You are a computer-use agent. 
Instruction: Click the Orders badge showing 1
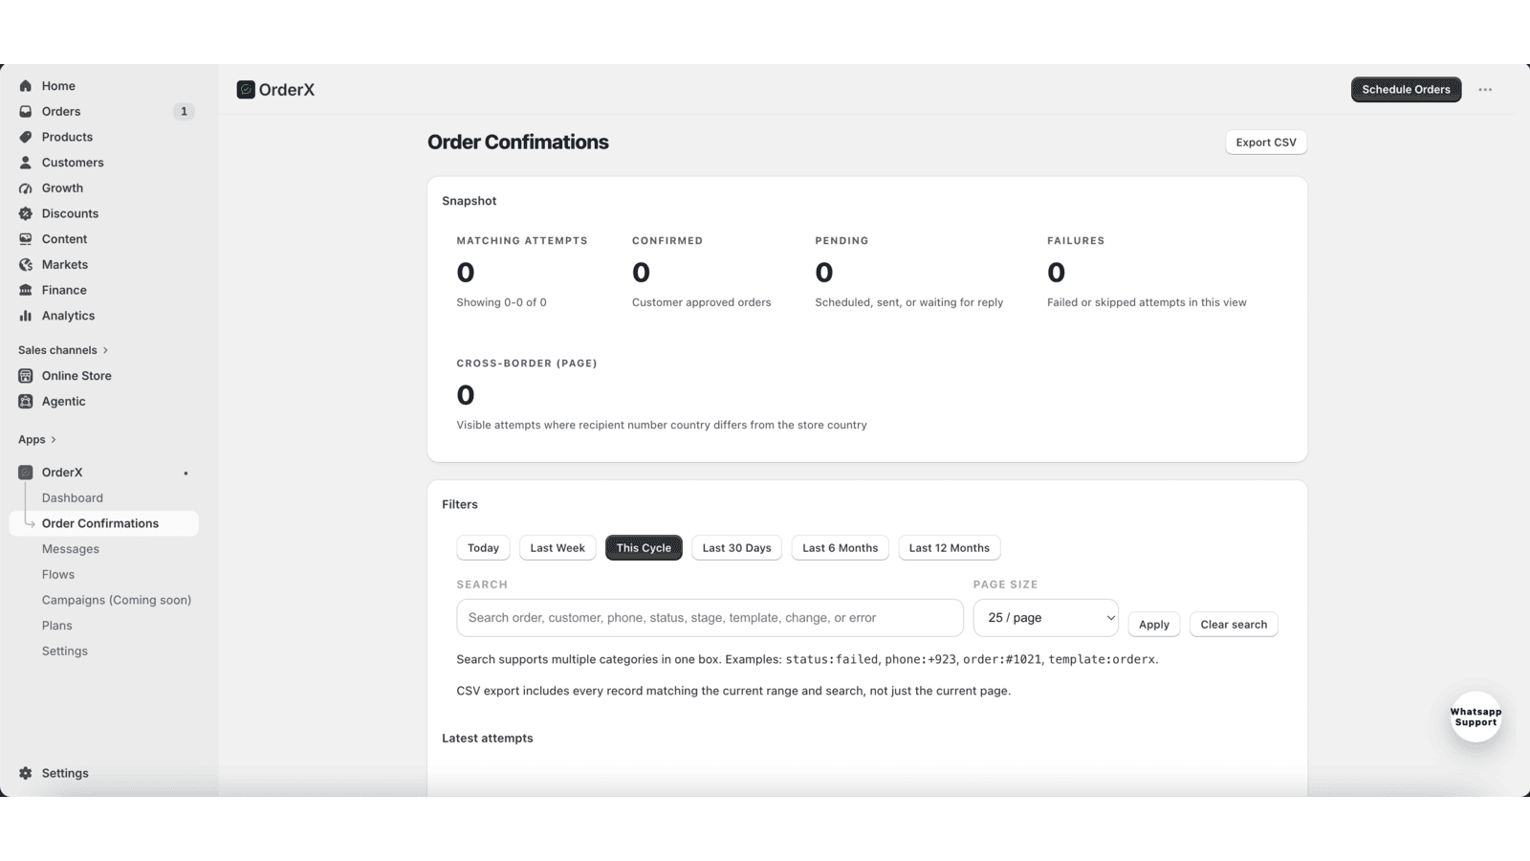coord(184,111)
